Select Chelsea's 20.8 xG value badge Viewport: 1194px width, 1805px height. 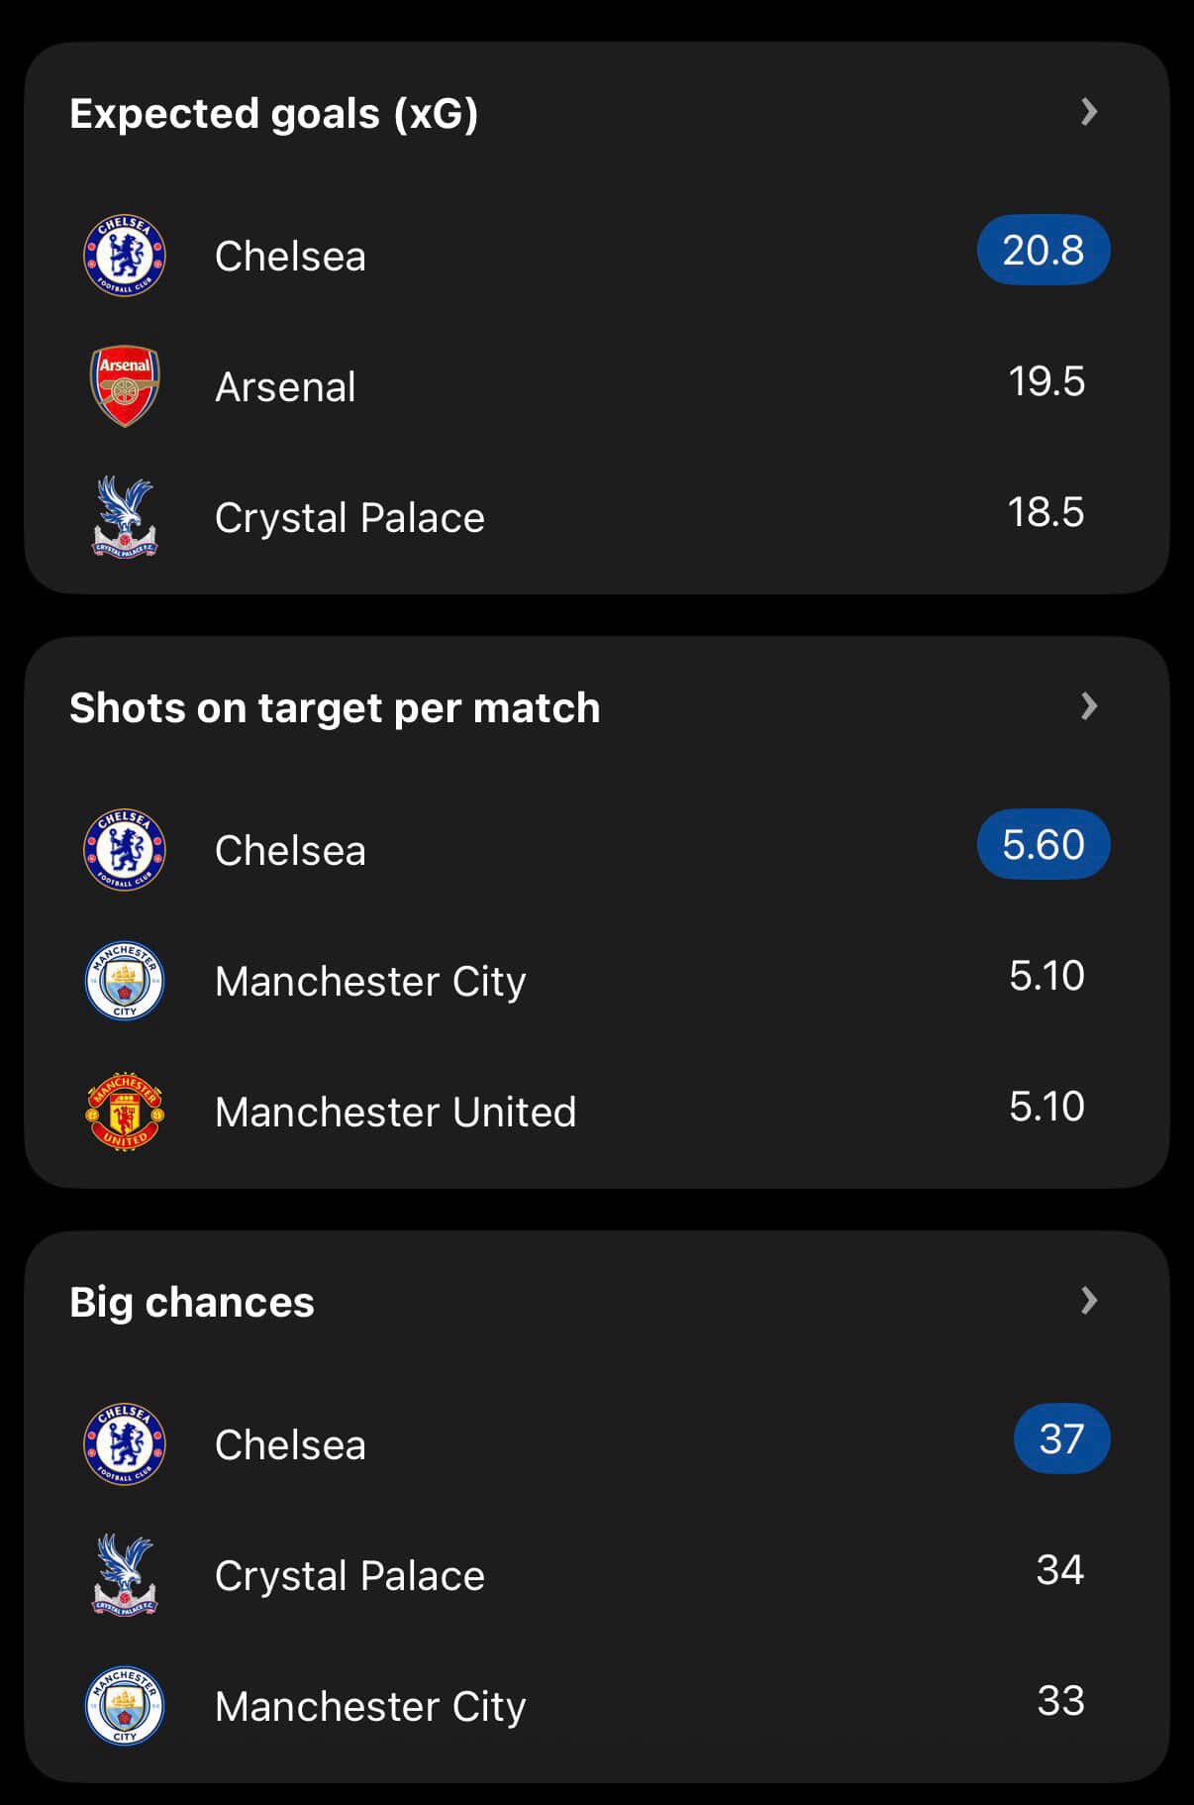1044,250
